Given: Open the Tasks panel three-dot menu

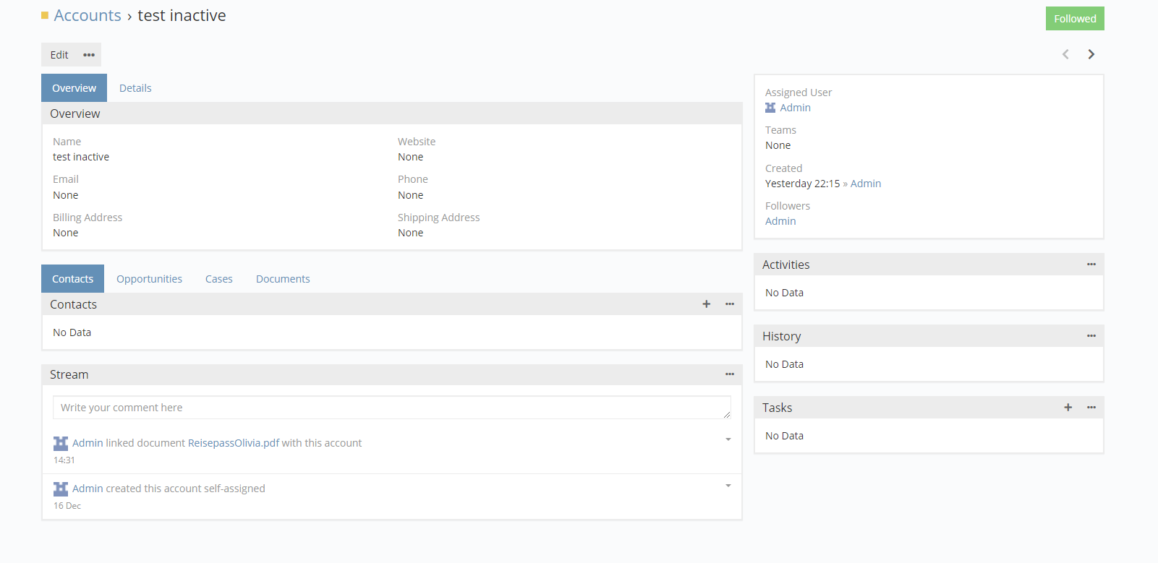Looking at the screenshot, I should [1091, 408].
